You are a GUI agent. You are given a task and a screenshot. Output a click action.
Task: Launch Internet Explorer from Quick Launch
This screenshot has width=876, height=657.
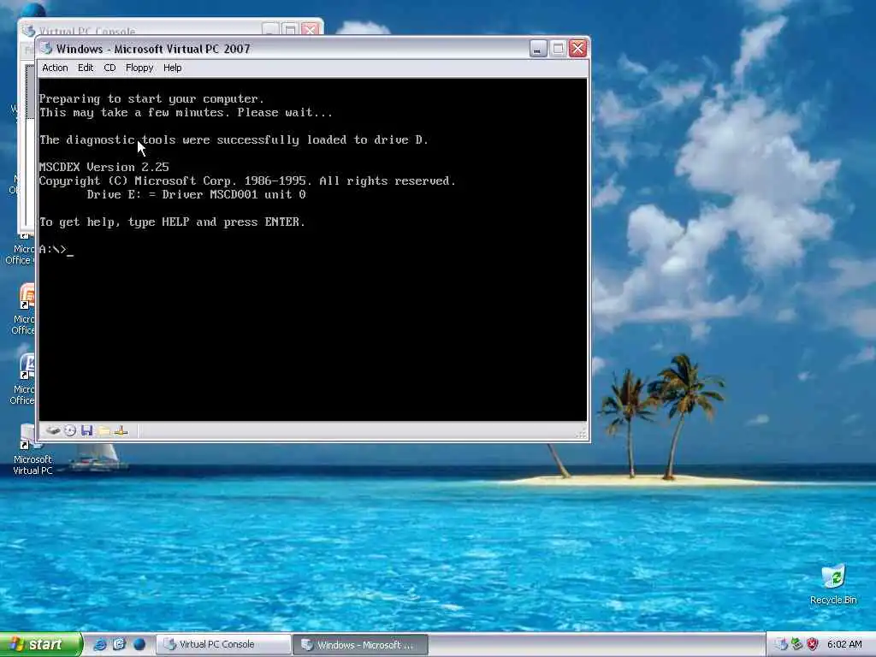(100, 645)
